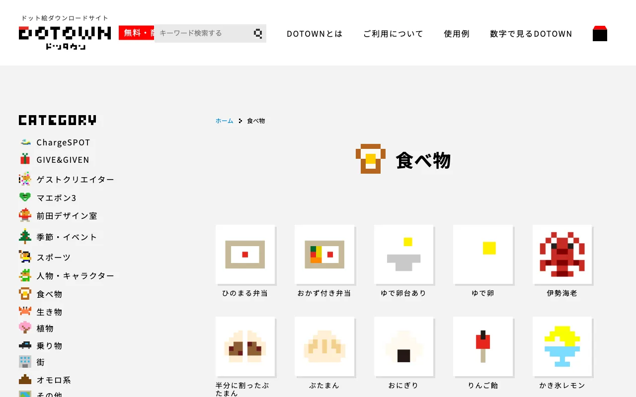Click the 人物・キャラクター frog icon
636x397 pixels.
tap(25, 275)
